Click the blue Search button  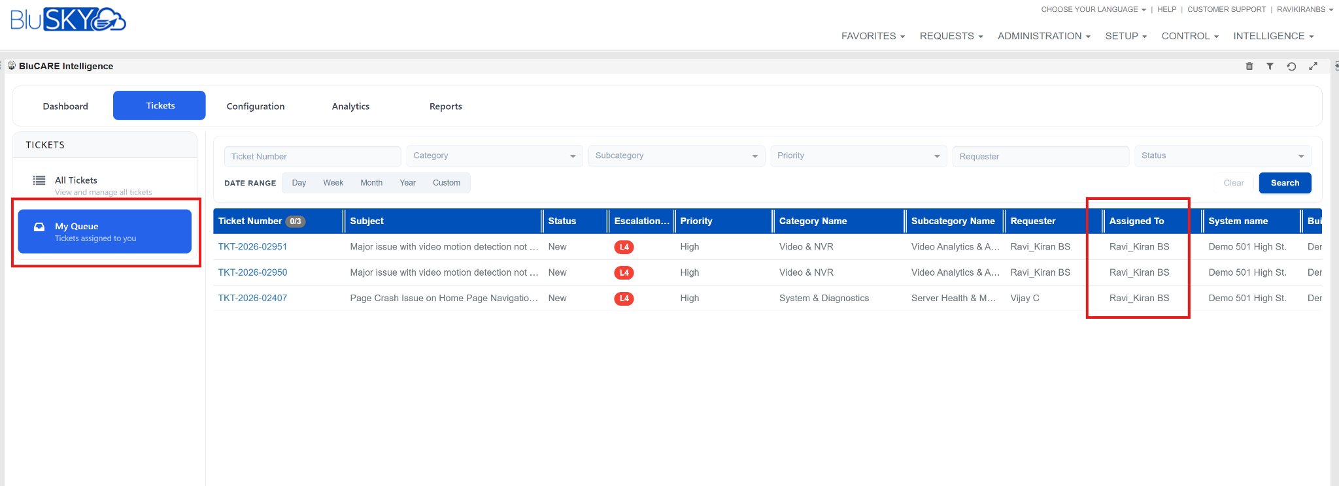coord(1285,183)
